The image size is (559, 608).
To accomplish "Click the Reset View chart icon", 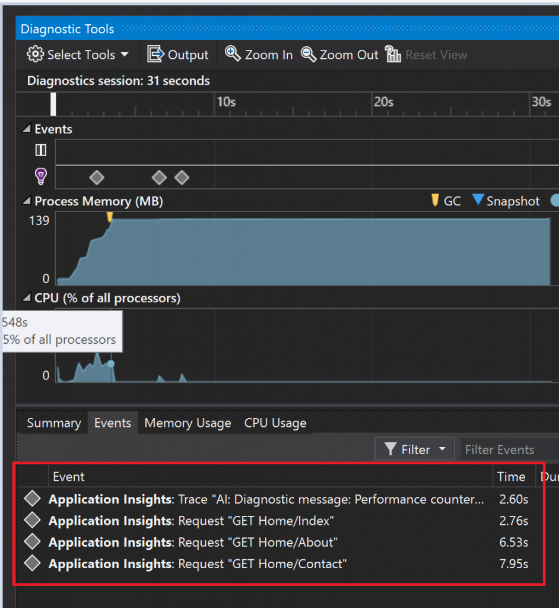I will [393, 54].
